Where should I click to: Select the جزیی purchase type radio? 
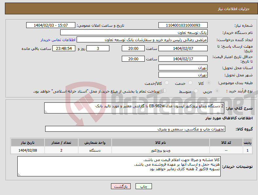point(217,91)
